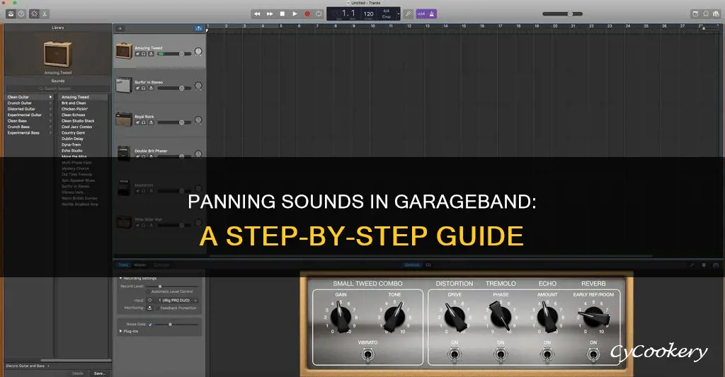Fast forward the playhead
This screenshot has width=725, height=377.
[x=270, y=14]
